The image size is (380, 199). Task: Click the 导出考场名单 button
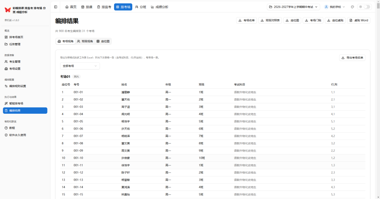pos(352,58)
